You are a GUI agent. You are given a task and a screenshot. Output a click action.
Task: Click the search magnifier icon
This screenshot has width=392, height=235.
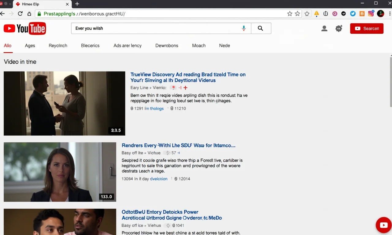pyautogui.click(x=261, y=28)
